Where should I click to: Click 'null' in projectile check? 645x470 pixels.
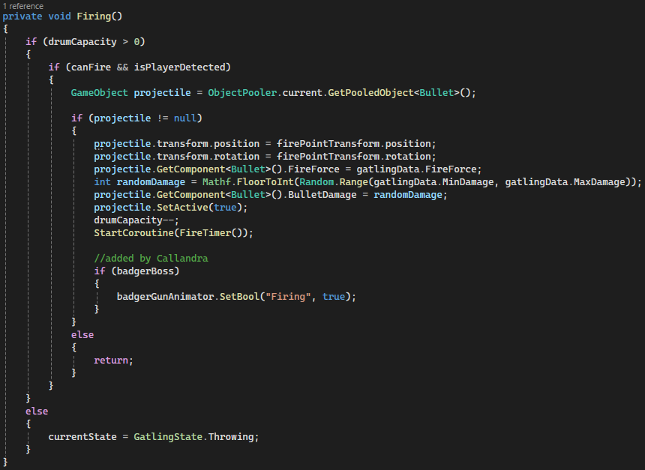185,118
